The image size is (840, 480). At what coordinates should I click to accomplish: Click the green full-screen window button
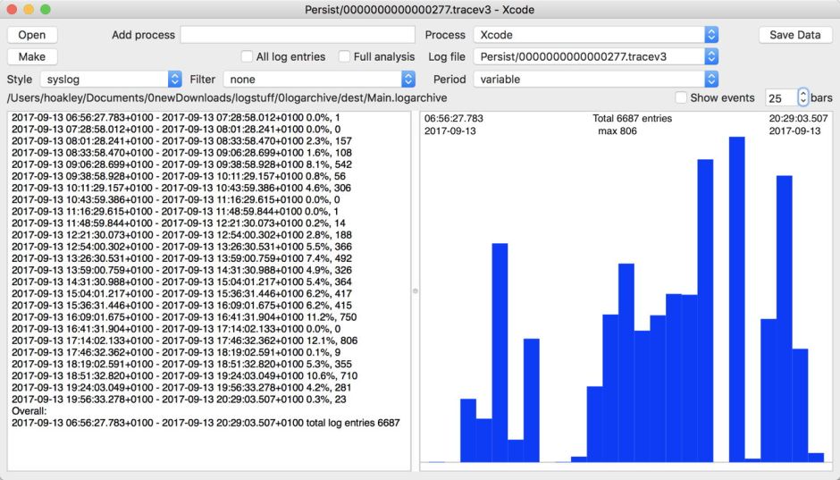point(46,9)
